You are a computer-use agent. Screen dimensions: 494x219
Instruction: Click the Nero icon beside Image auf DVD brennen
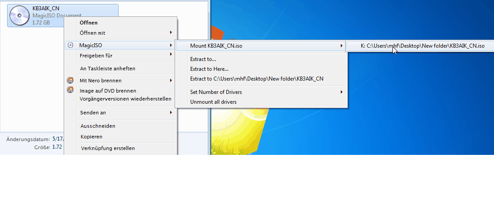(70, 90)
